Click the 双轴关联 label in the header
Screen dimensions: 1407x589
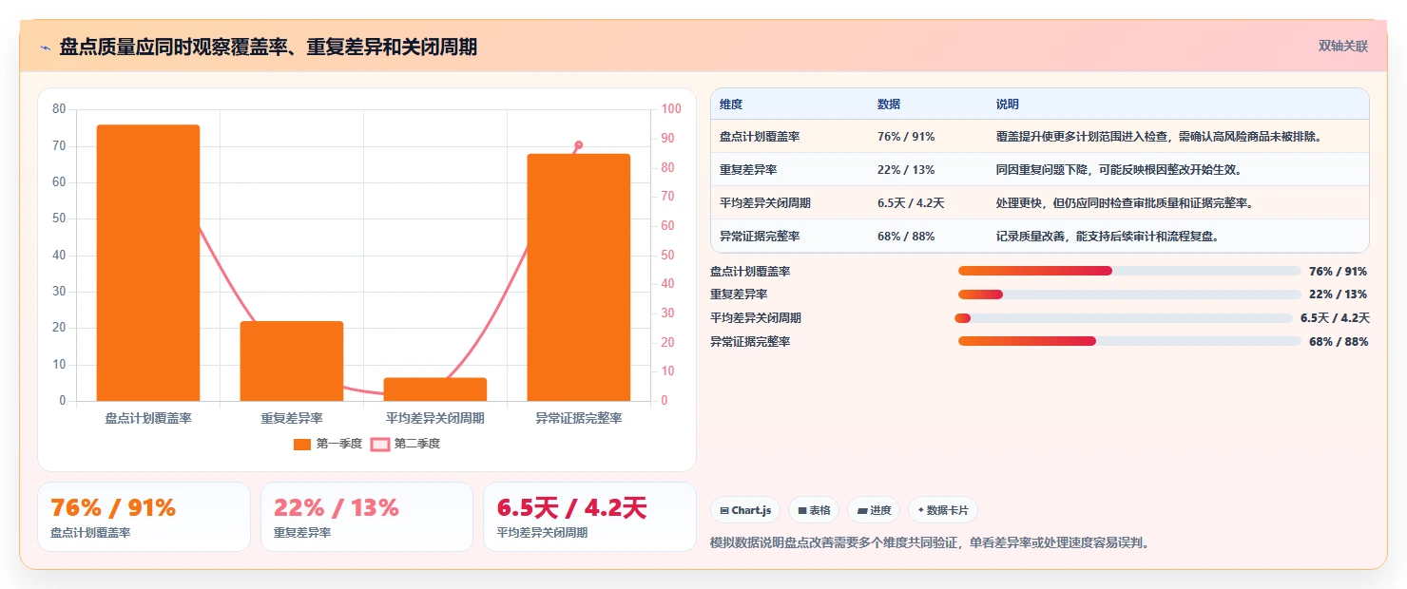pos(1343,46)
